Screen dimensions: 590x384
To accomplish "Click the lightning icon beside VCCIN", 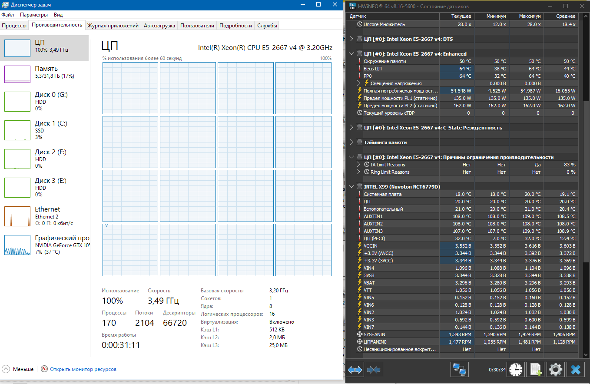I will click(x=359, y=246).
